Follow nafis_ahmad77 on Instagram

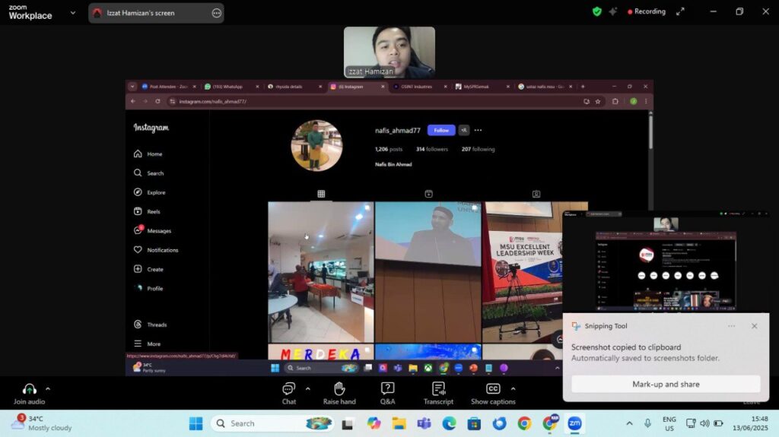pyautogui.click(x=441, y=130)
